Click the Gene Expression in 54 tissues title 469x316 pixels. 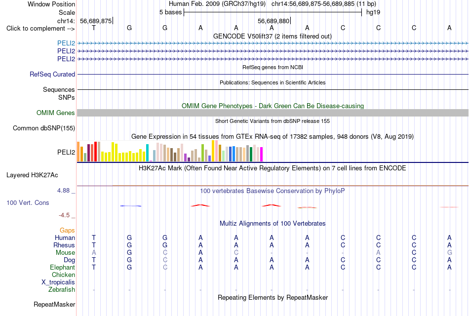tap(273, 137)
